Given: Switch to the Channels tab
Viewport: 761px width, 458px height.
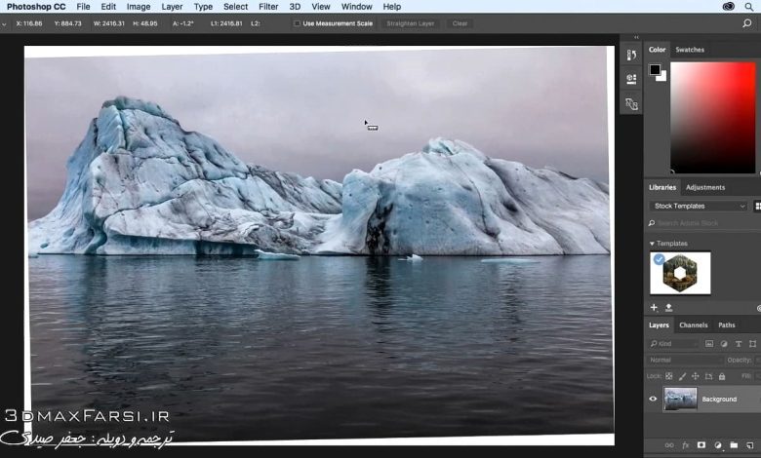Looking at the screenshot, I should click(693, 325).
